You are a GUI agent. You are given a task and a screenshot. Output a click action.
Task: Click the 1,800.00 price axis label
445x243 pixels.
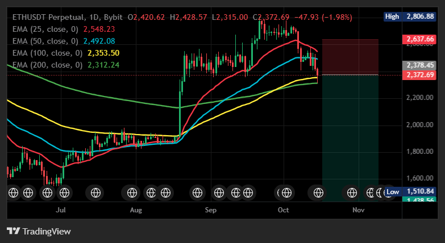pos(420,152)
